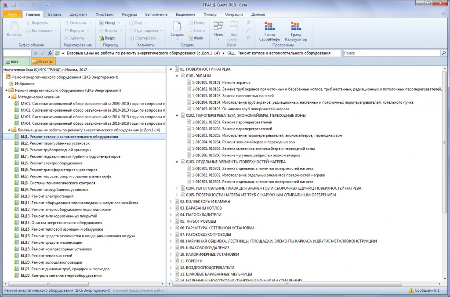Open document МУ01 methodical instructions
450x297 pixels.
point(90,104)
